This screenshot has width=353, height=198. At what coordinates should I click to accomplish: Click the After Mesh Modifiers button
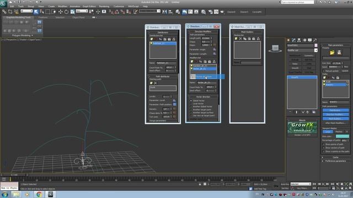(335, 123)
